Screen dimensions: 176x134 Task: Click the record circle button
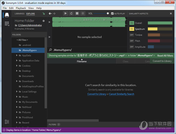pyautogui.click(x=83, y=14)
